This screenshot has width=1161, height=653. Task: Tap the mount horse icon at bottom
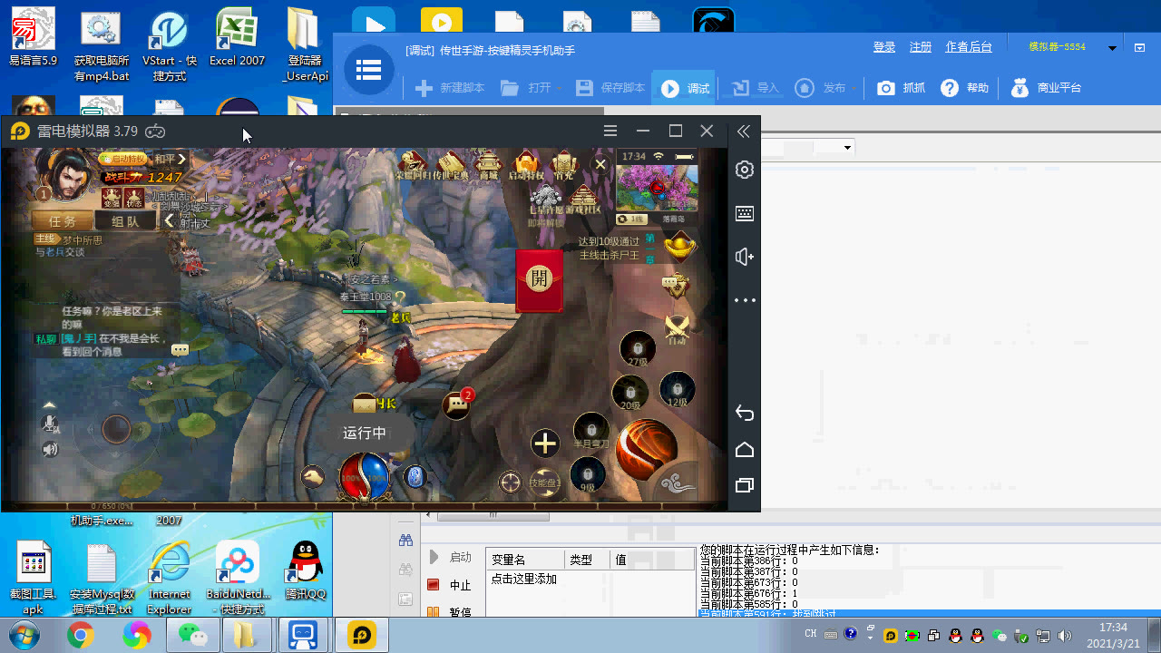click(x=313, y=475)
